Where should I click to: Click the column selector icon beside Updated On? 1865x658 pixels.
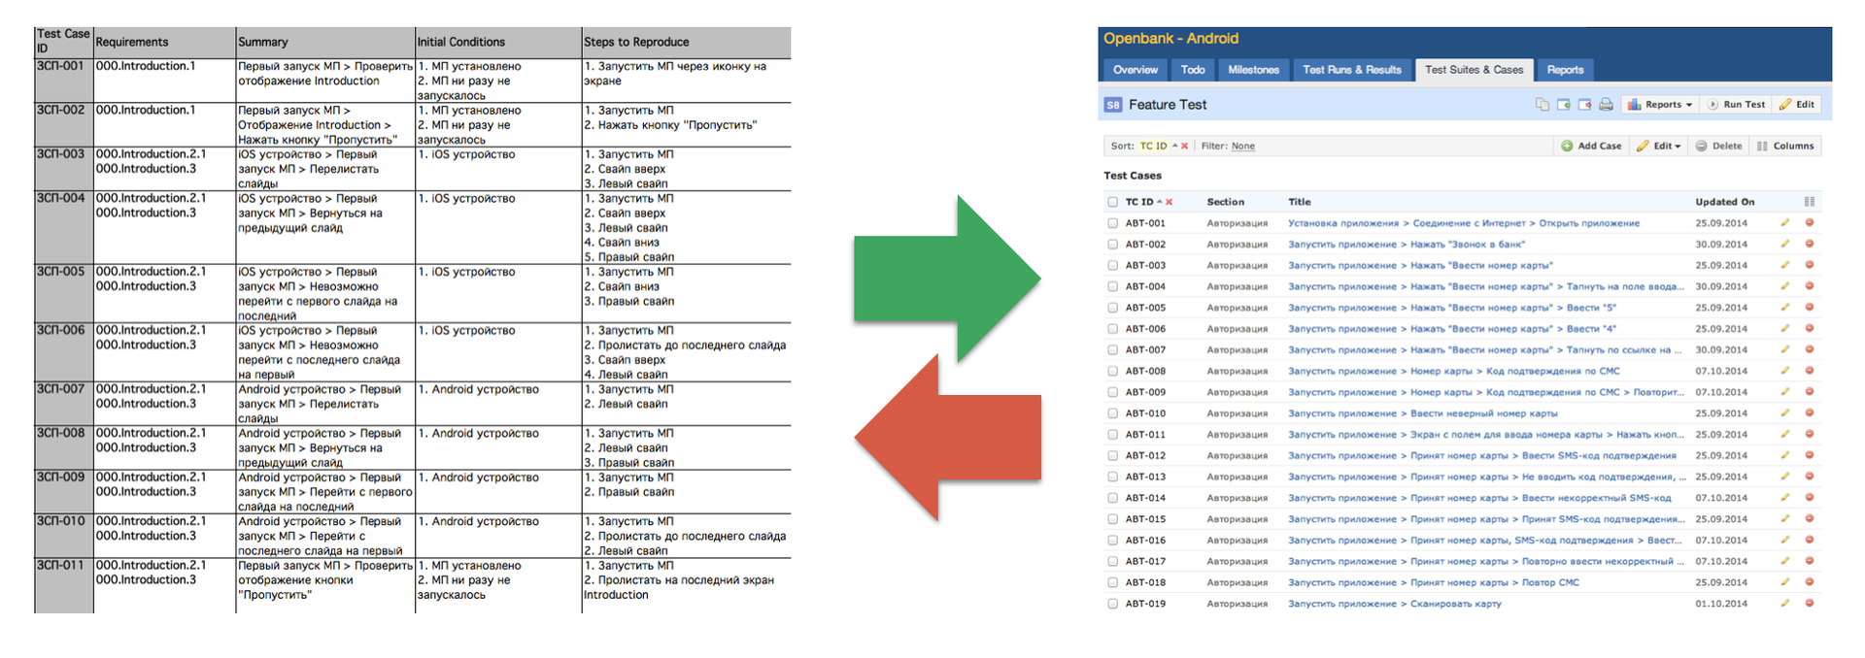click(1809, 202)
